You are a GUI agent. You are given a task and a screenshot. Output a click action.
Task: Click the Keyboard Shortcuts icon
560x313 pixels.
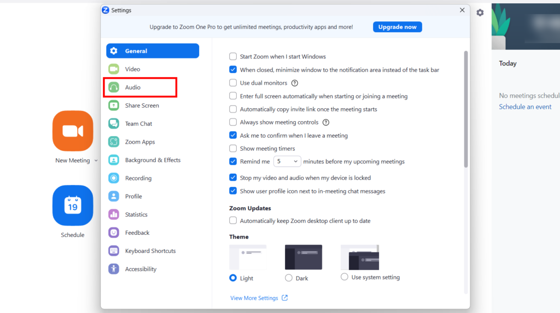[x=114, y=251]
